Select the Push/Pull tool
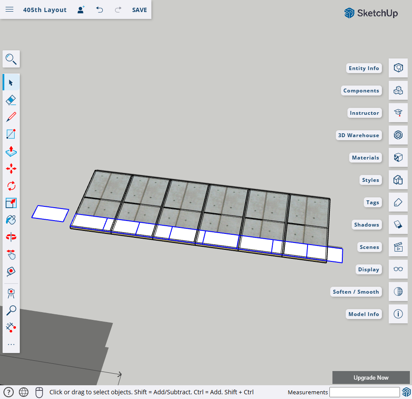The height and width of the screenshot is (399, 412). point(11,152)
